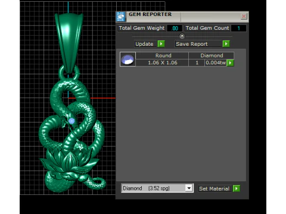The width and height of the screenshot is (286, 214).
Task: Click the Save Report button label
Action: tap(198, 44)
